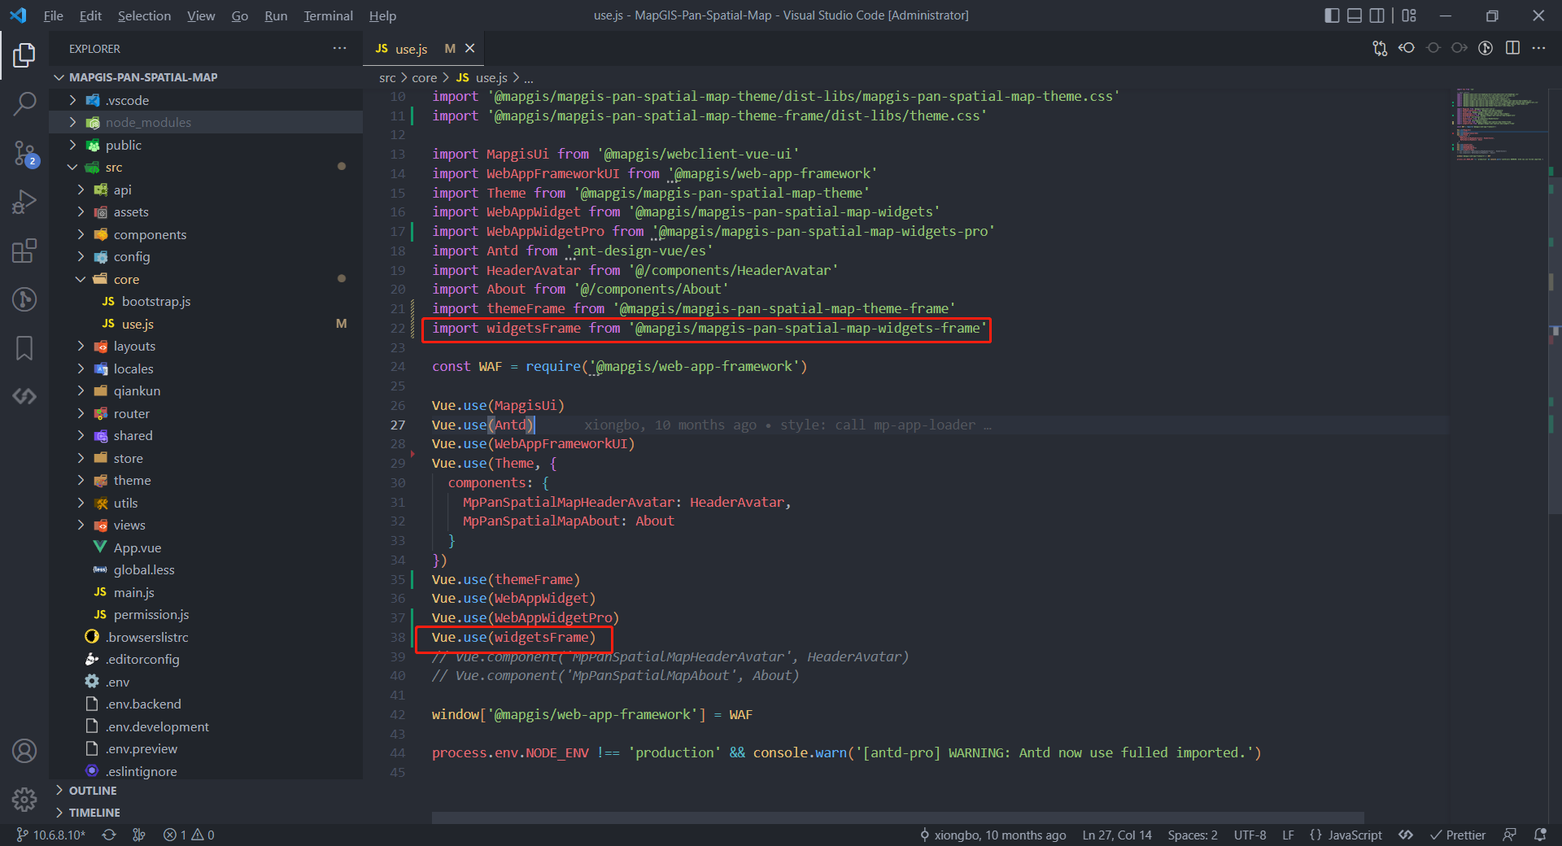Split the editor to the right
Image resolution: width=1562 pixels, height=846 pixels.
point(1512,48)
